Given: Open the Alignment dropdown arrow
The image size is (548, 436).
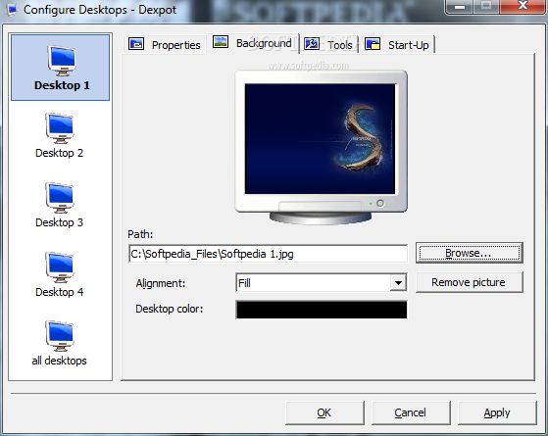Looking at the screenshot, I should (398, 283).
